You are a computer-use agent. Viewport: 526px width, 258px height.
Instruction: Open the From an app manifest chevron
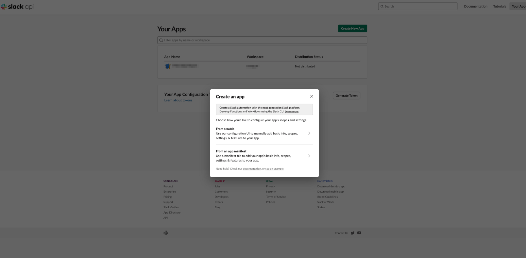[x=309, y=156]
